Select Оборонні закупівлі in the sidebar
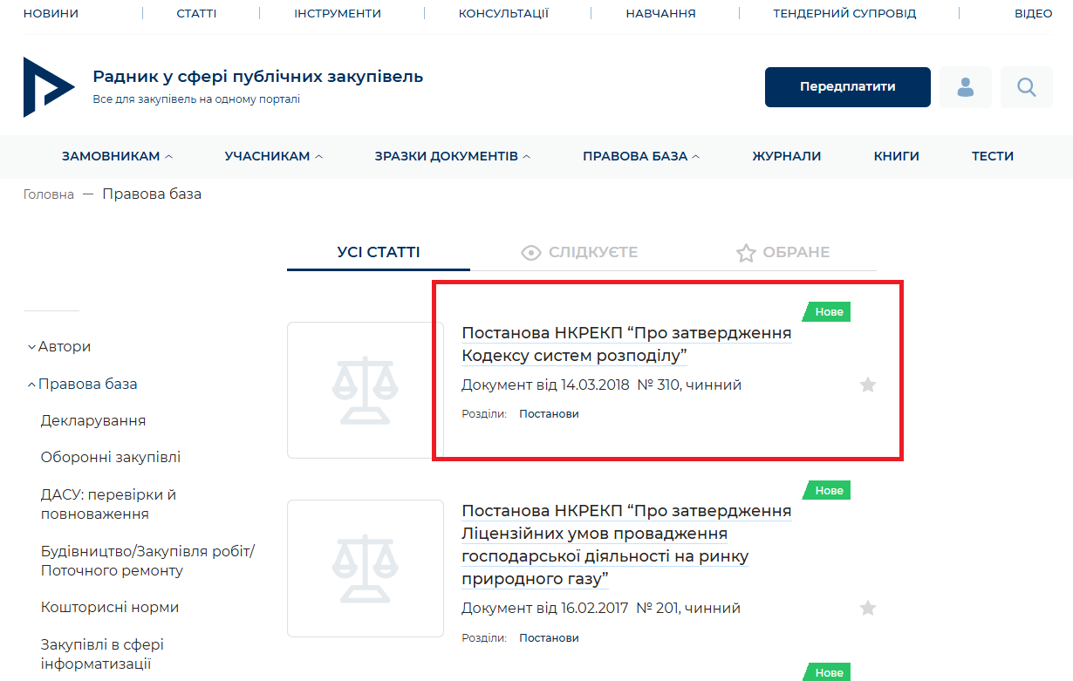The height and width of the screenshot is (681, 1073). (111, 457)
